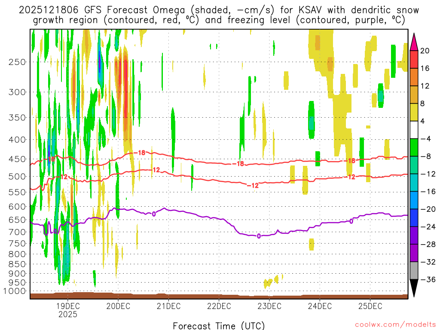This screenshot has width=440, height=330.
Task: Click the 25DEC time axis label
Action: click(370, 306)
